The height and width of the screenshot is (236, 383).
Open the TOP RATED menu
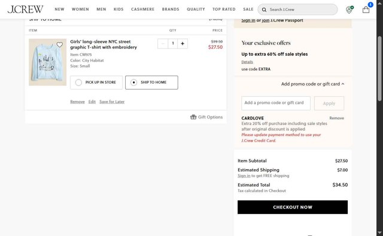[x=224, y=10]
